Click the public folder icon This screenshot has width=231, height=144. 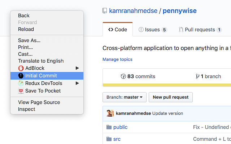pos(109,127)
